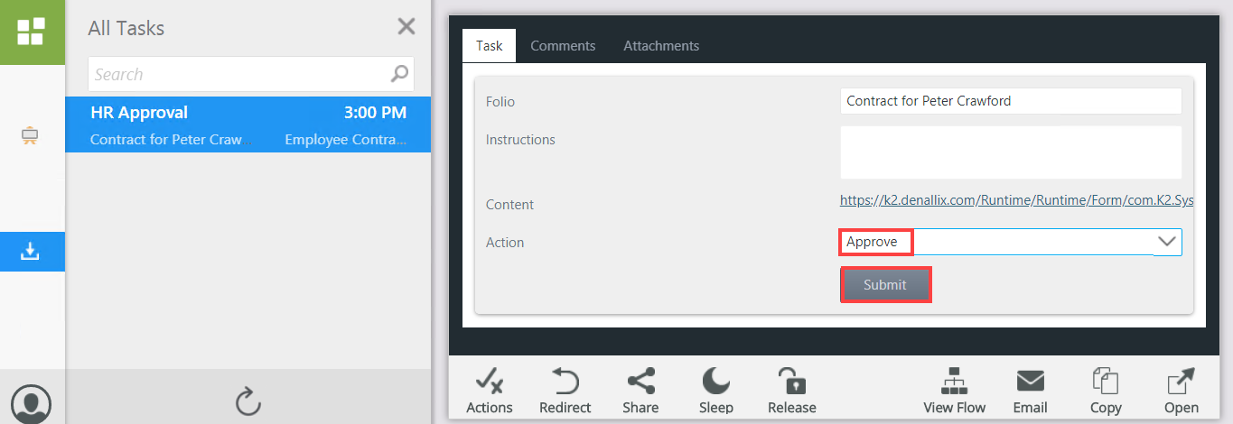The width and height of the screenshot is (1233, 424).
Task: Switch to the Attachments tab
Action: pyautogui.click(x=661, y=46)
